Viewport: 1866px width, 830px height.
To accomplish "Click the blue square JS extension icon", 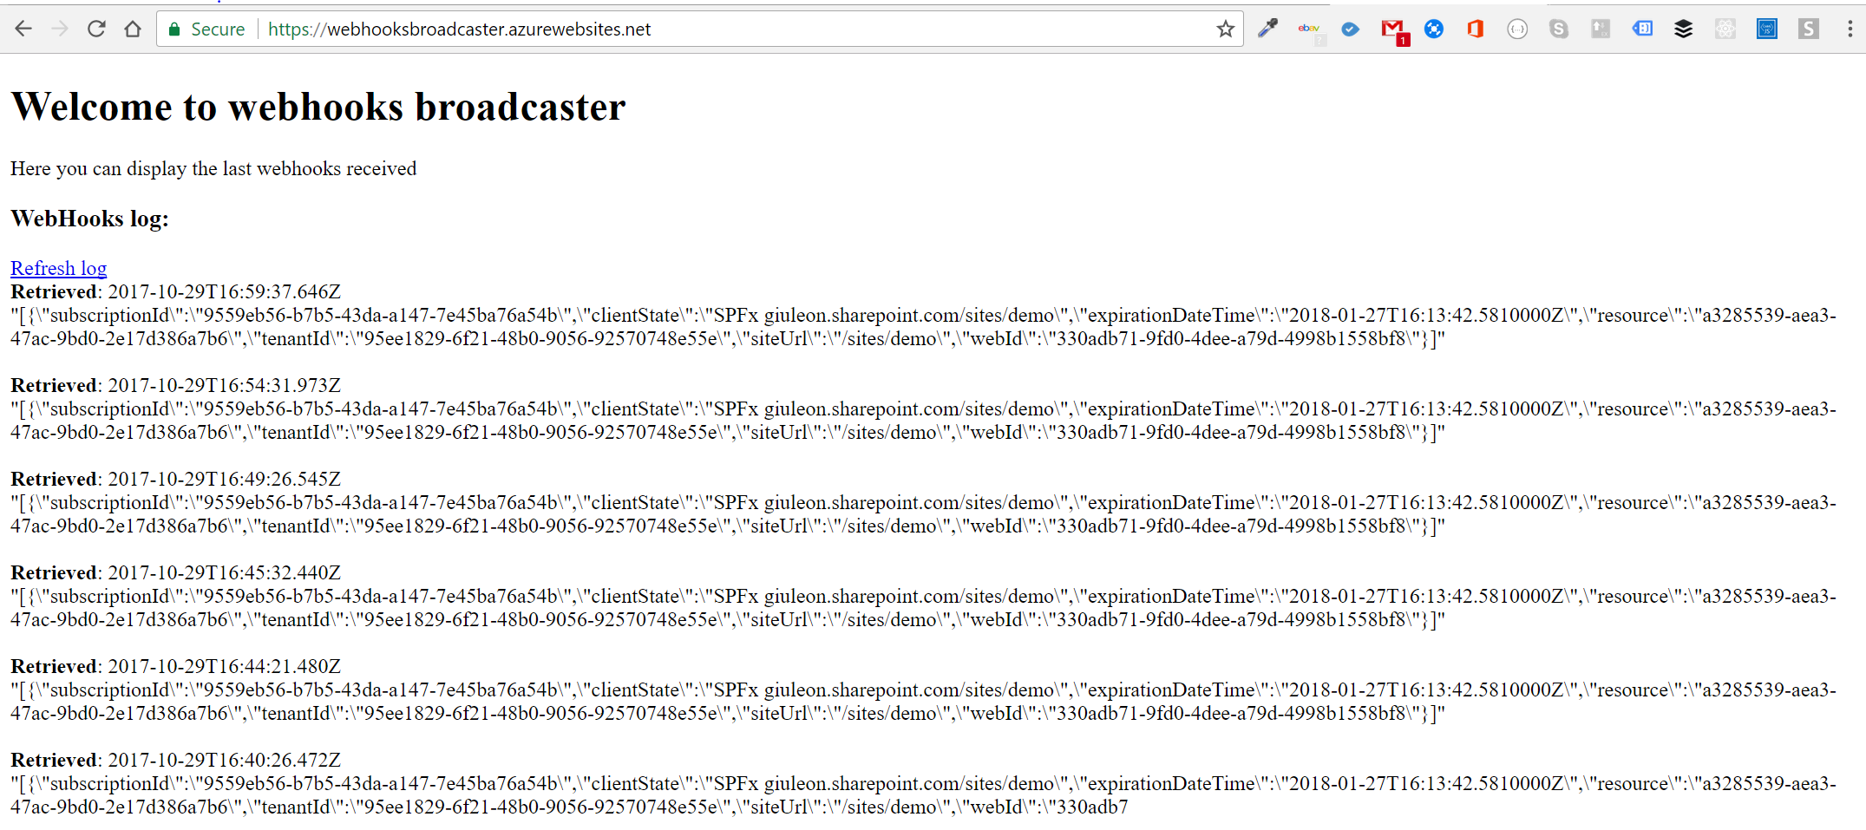I will (1766, 29).
